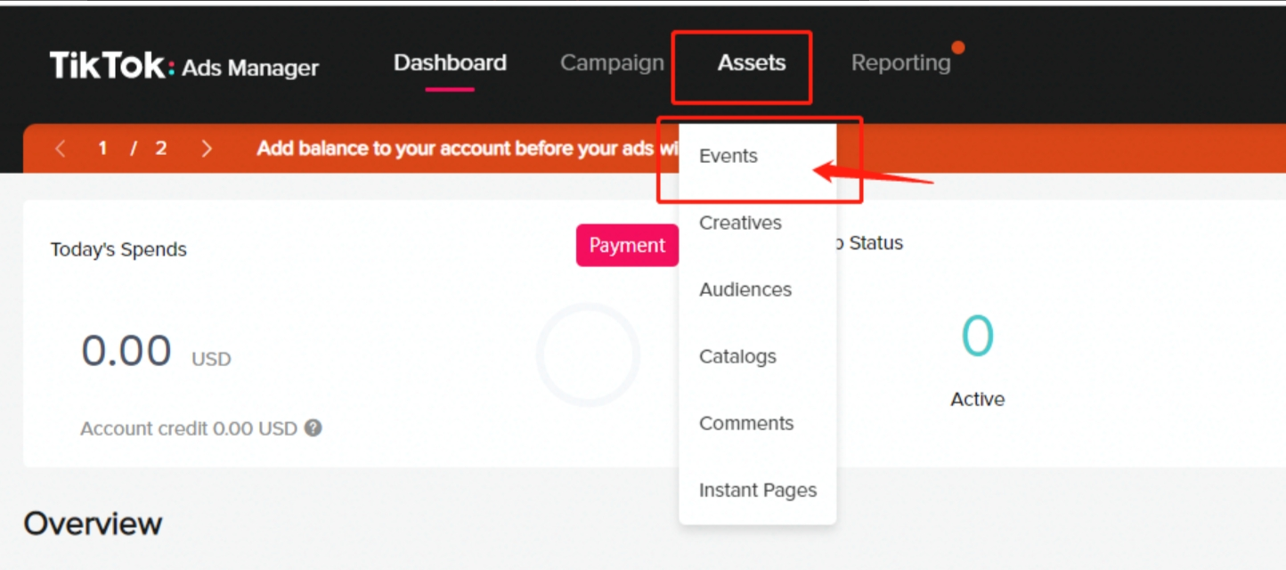The height and width of the screenshot is (570, 1286).
Task: Click the orange notification dot on Reporting
Action: coord(958,47)
